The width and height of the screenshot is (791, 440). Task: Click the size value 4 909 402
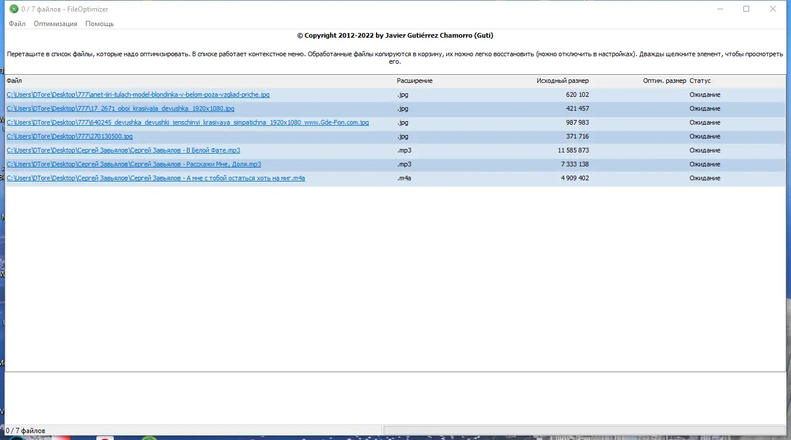(x=575, y=178)
